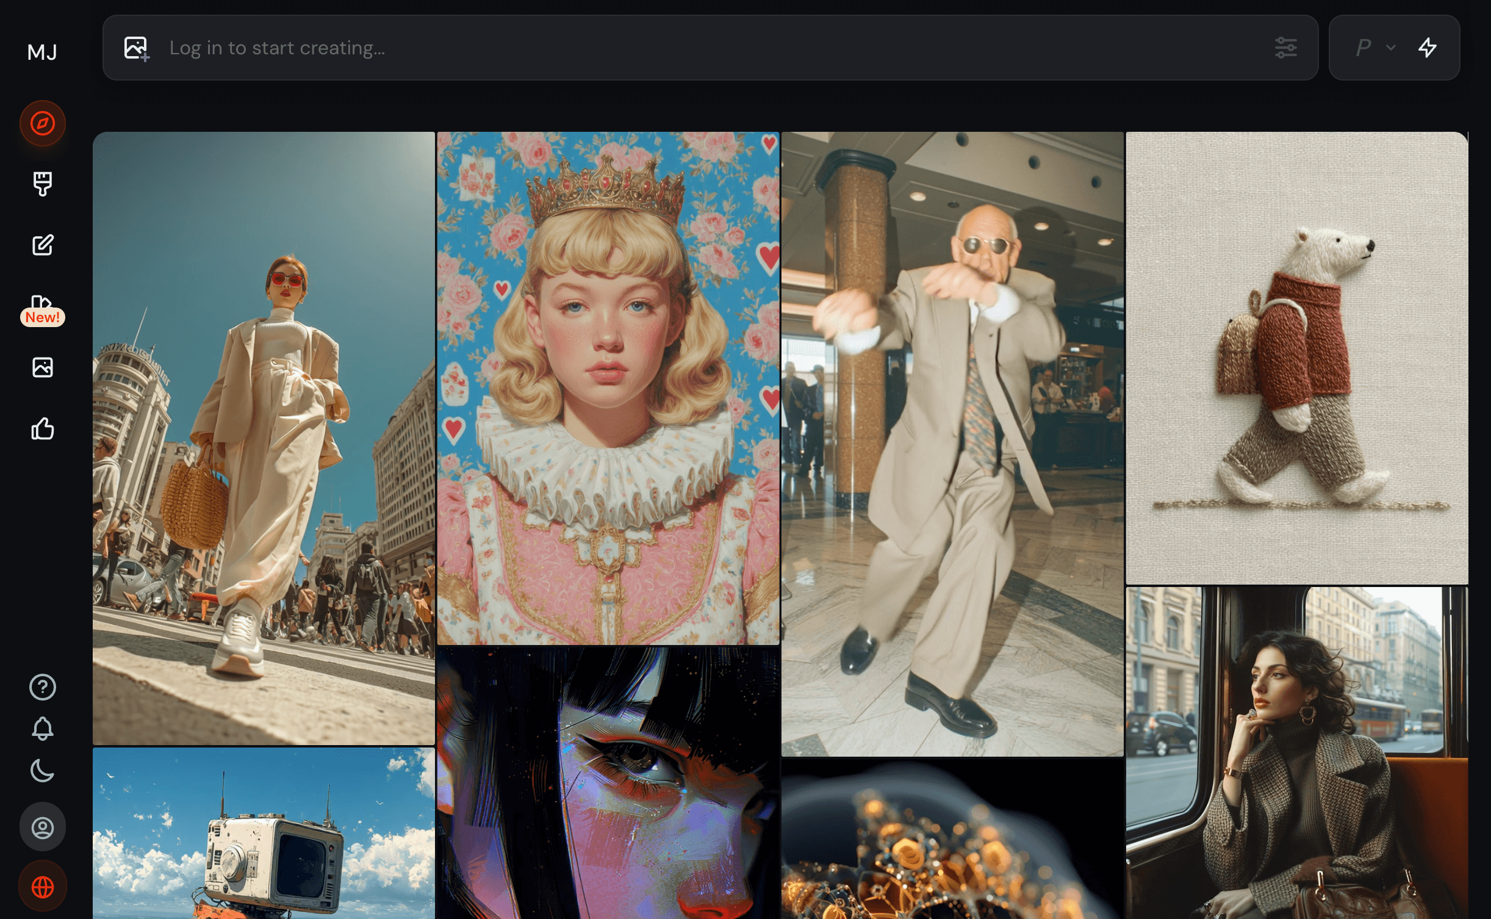Open notifications bell icon
This screenshot has width=1491, height=919.
(x=43, y=729)
